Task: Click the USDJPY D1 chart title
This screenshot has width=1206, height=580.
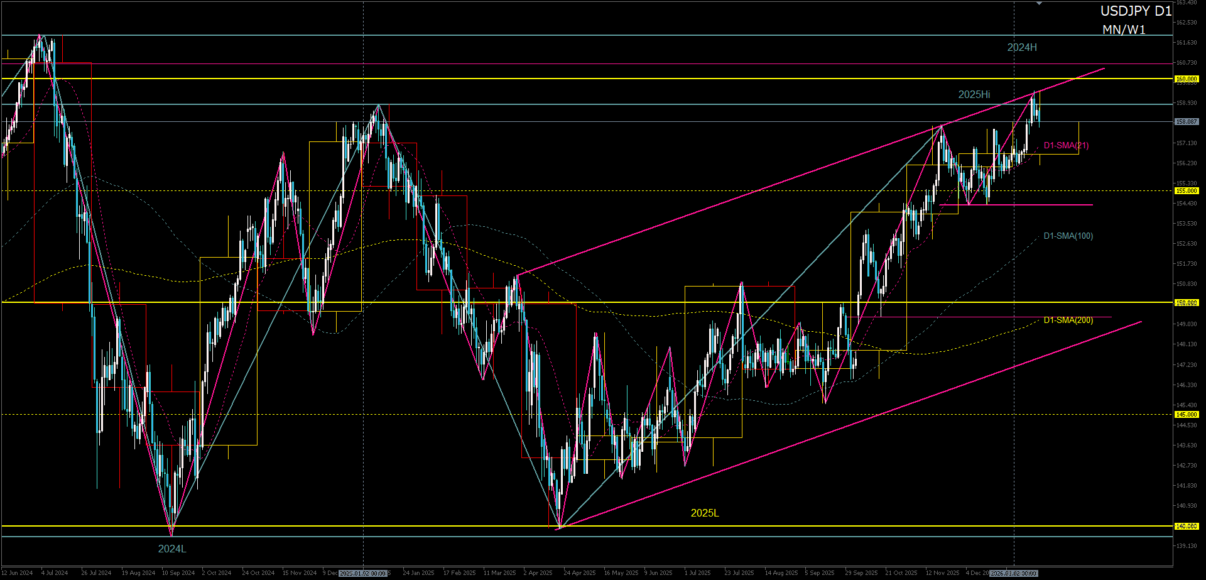Action: (1136, 11)
